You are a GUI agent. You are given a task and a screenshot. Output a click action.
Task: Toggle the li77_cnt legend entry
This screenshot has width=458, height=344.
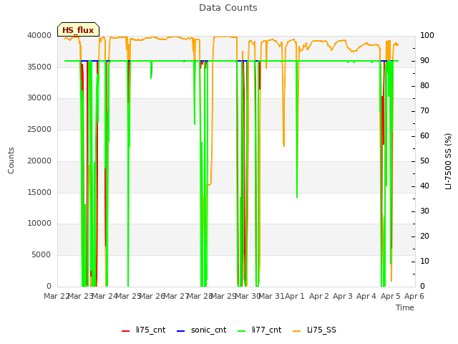[x=259, y=330]
